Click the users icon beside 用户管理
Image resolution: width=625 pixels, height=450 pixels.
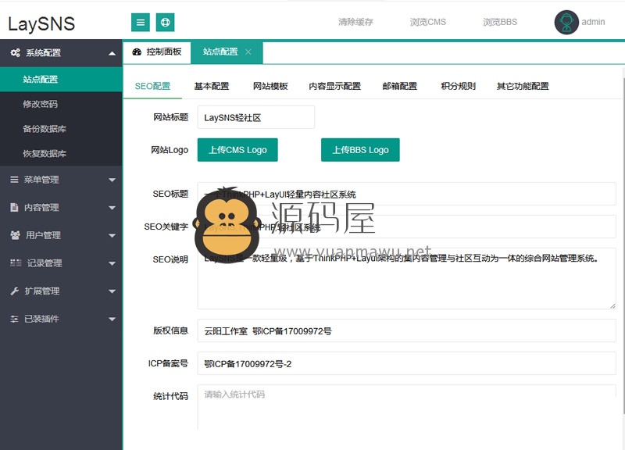point(15,235)
